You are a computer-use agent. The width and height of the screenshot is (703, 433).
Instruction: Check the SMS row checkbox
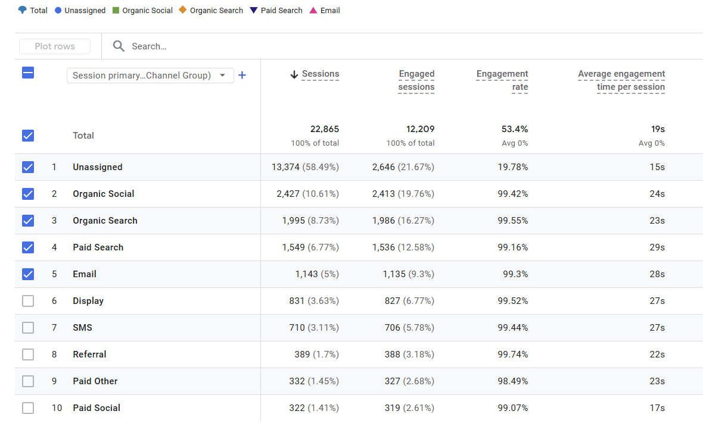[28, 328]
